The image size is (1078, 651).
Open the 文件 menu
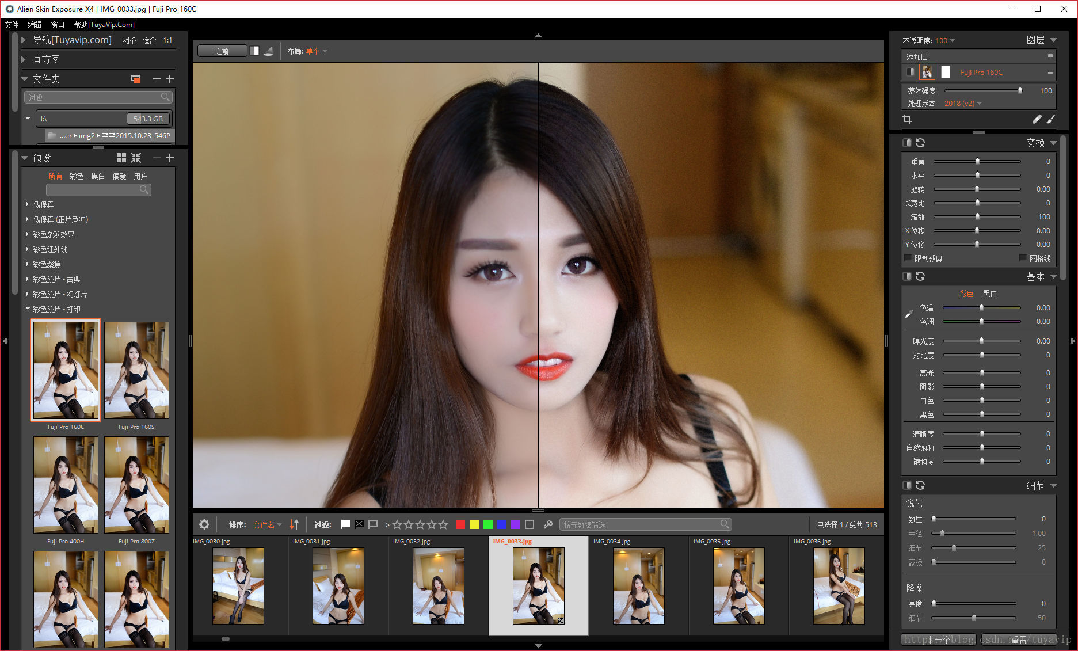click(12, 25)
